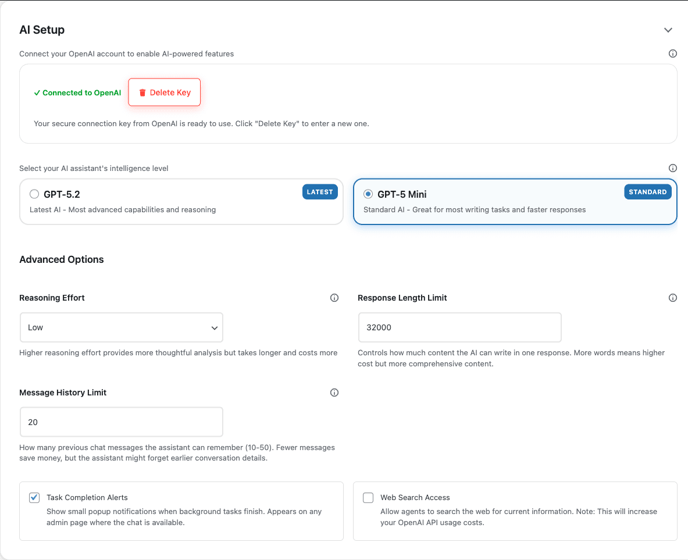Click the 'Standard AI - Great for most writing' description

[475, 210]
